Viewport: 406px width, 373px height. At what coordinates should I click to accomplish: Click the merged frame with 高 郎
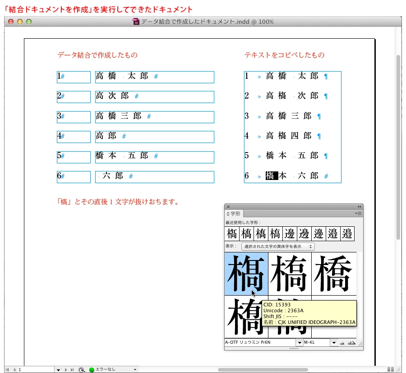pyautogui.click(x=155, y=137)
